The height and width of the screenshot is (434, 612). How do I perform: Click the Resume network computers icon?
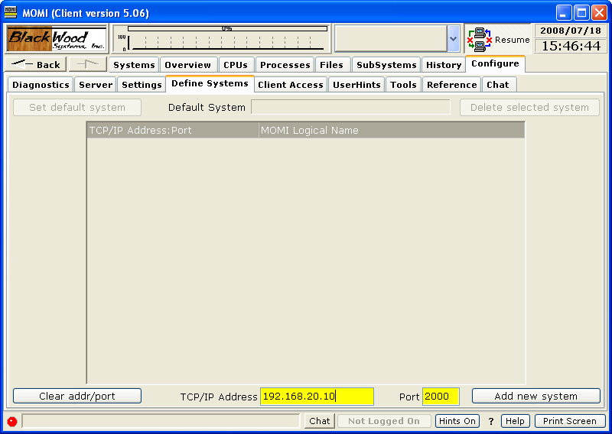click(x=480, y=40)
